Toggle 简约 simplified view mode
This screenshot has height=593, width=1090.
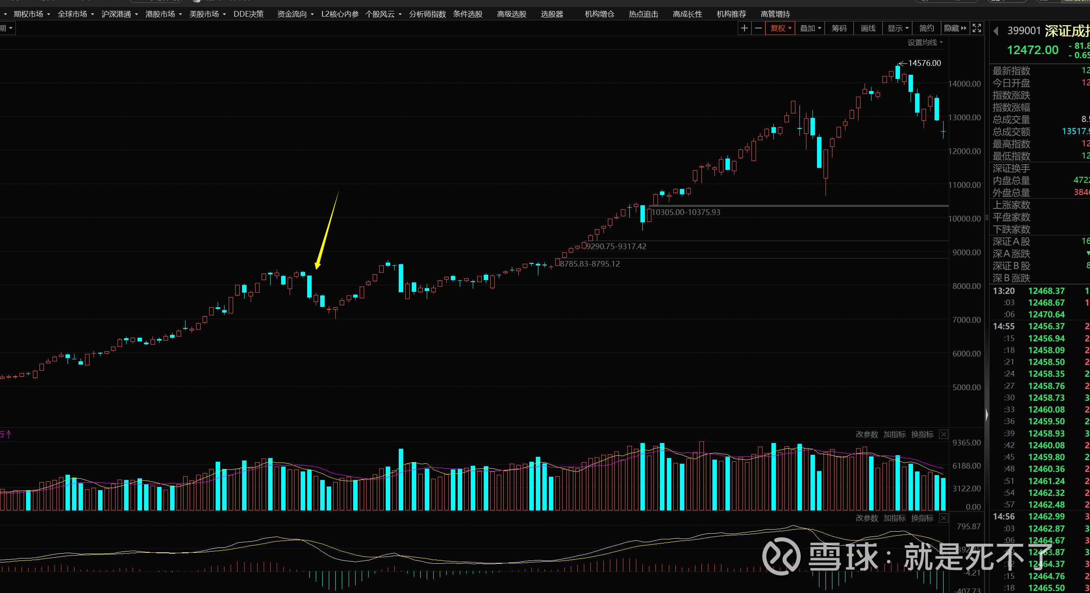point(926,28)
